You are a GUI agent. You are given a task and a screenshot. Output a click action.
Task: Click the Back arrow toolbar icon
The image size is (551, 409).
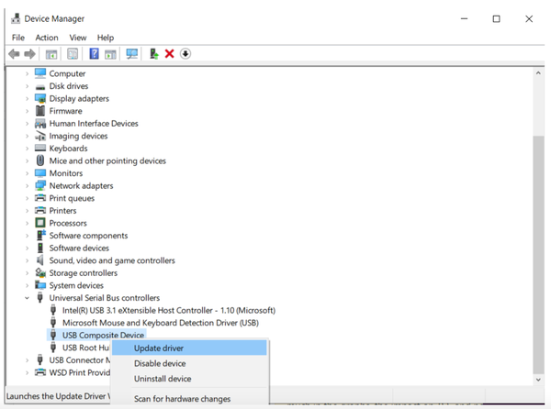[x=14, y=54]
